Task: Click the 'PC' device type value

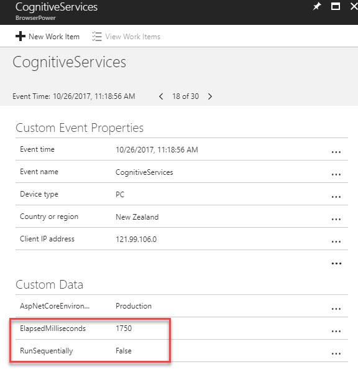Action: [x=120, y=195]
